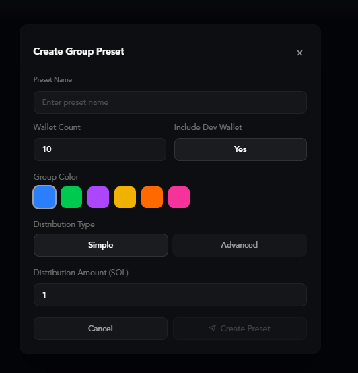Click the Create Group Preset title
The image size is (358, 373).
(79, 52)
